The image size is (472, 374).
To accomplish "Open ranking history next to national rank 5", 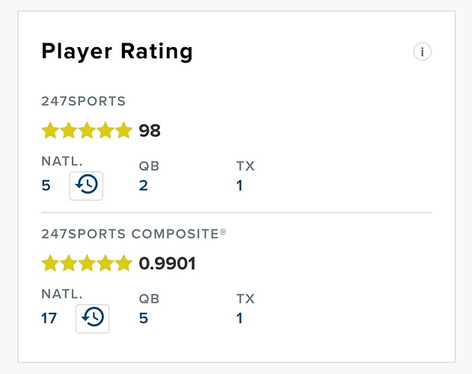I will tap(86, 185).
